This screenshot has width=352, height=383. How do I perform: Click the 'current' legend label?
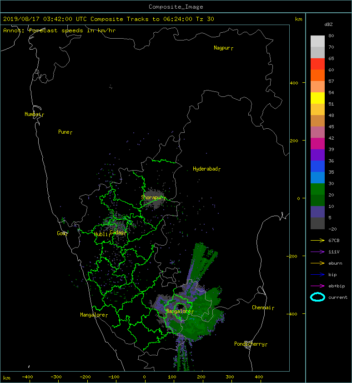coord(338,297)
